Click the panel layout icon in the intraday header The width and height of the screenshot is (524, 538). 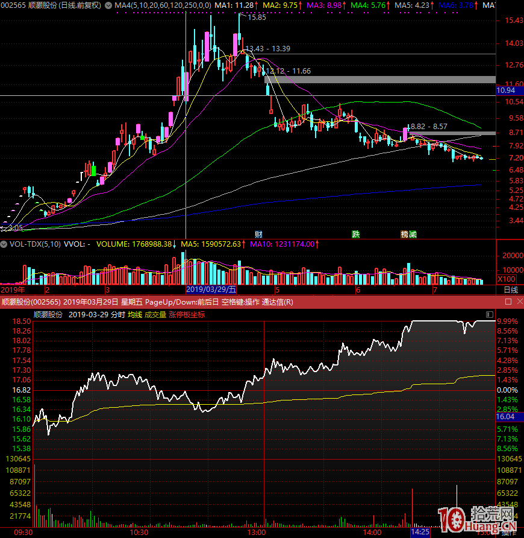point(490,315)
